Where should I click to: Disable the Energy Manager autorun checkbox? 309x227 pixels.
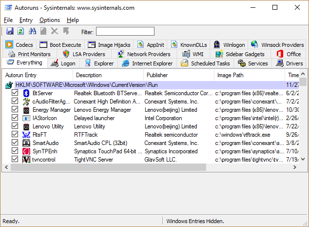pyautogui.click(x=15, y=109)
